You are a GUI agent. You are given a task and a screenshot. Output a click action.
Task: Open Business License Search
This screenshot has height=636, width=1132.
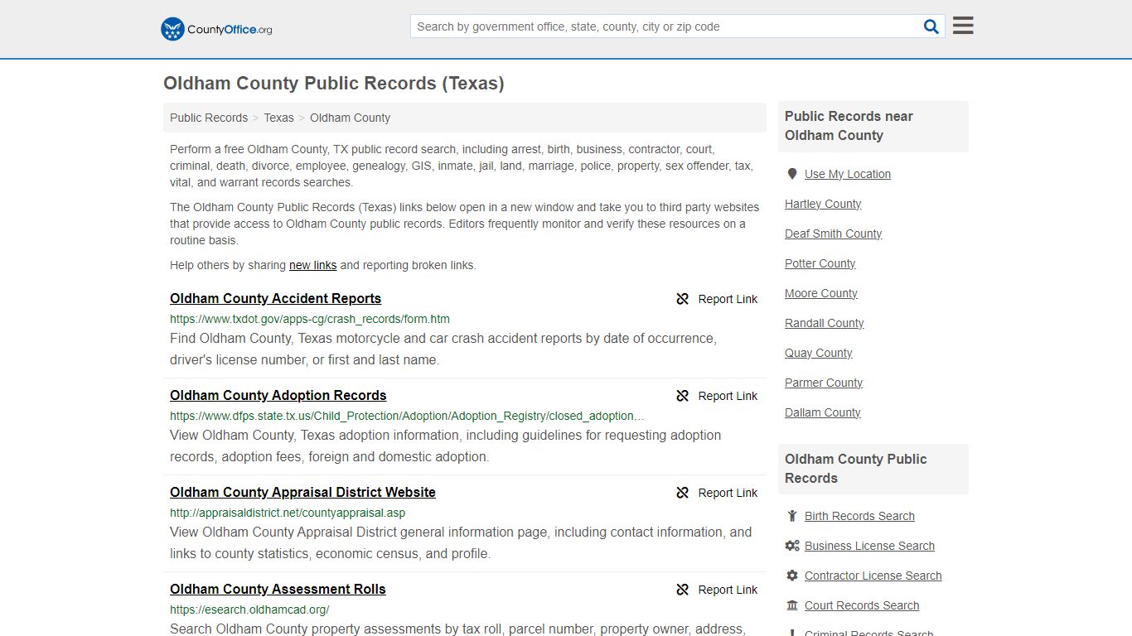point(869,546)
